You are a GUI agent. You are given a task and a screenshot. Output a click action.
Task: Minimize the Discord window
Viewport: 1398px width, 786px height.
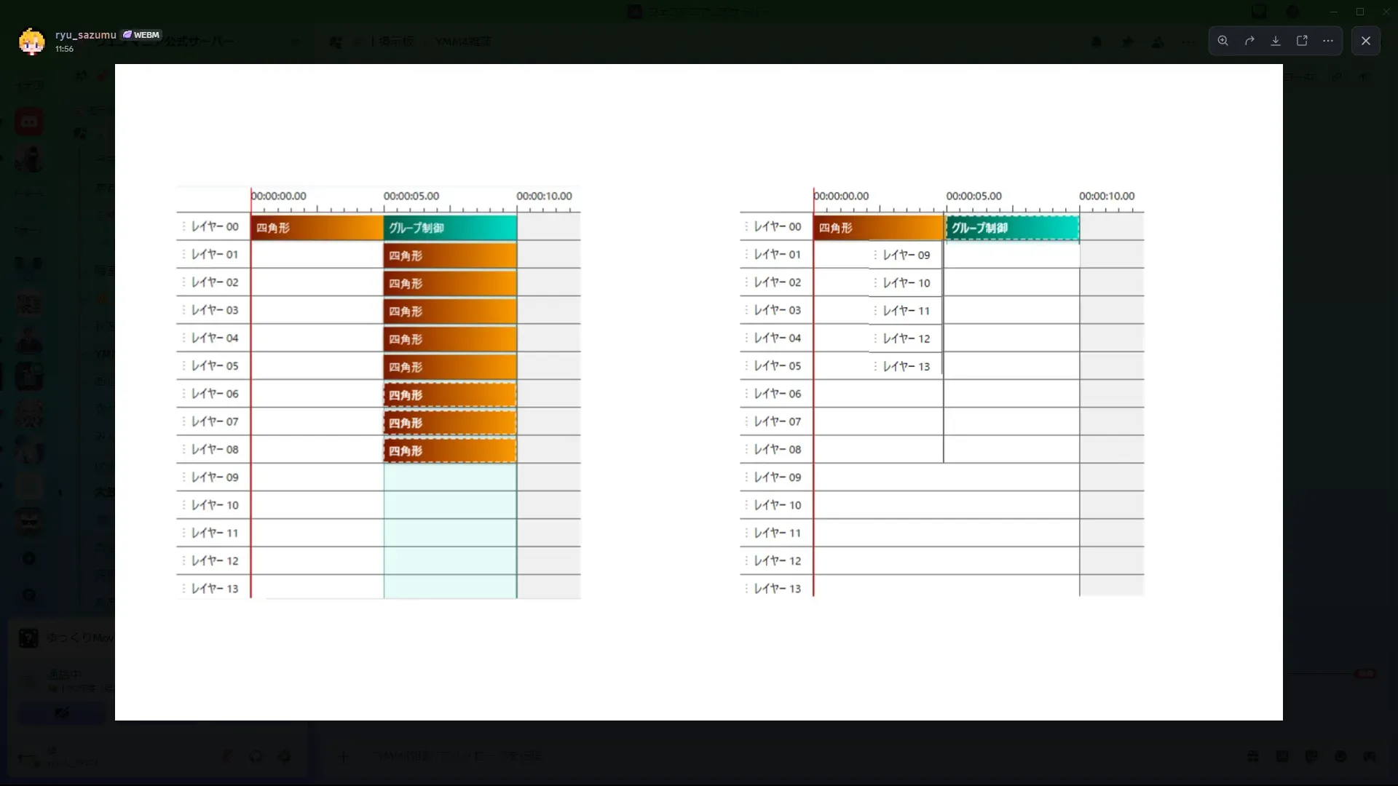point(1333,12)
